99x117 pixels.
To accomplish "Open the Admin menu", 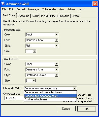I will [71, 9].
